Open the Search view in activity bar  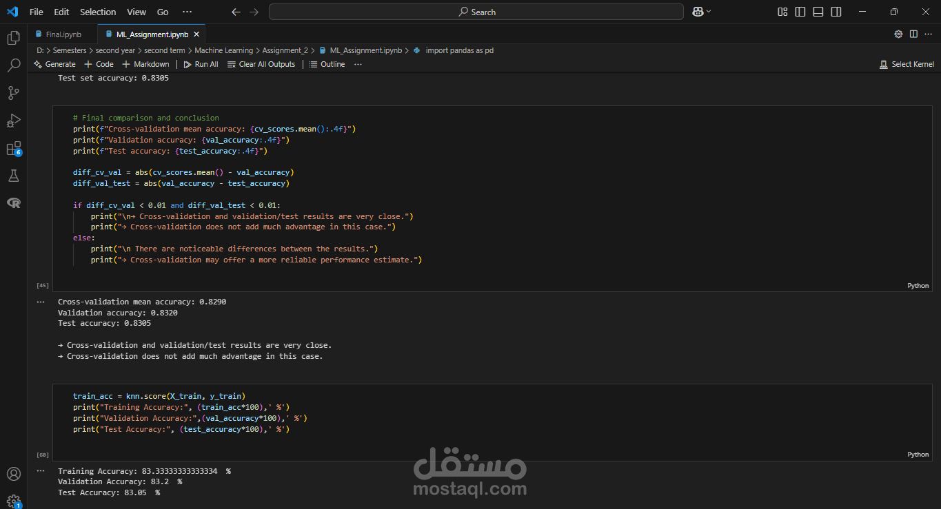click(x=13, y=65)
